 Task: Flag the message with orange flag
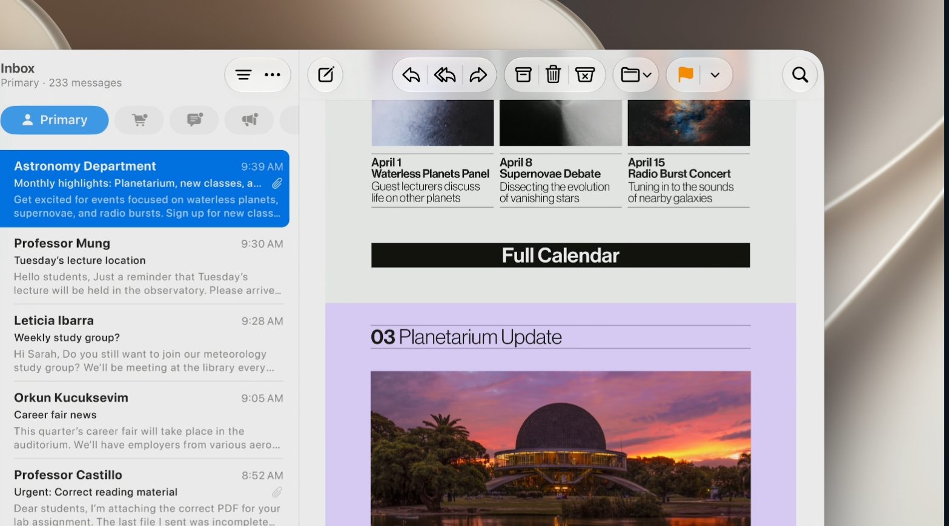tap(686, 75)
